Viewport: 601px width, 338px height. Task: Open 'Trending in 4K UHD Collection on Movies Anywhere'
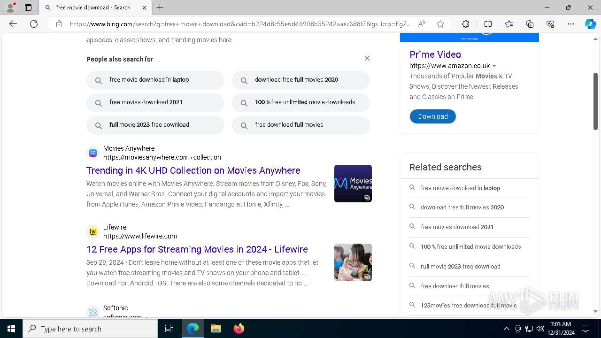[193, 170]
